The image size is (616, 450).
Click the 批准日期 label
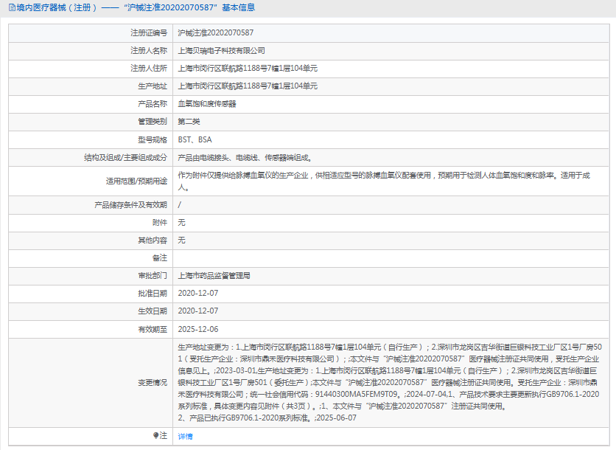(153, 294)
